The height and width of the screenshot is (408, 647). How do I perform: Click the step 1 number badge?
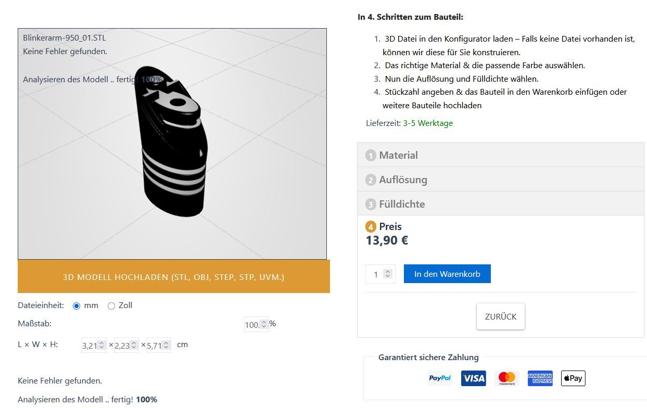click(371, 156)
